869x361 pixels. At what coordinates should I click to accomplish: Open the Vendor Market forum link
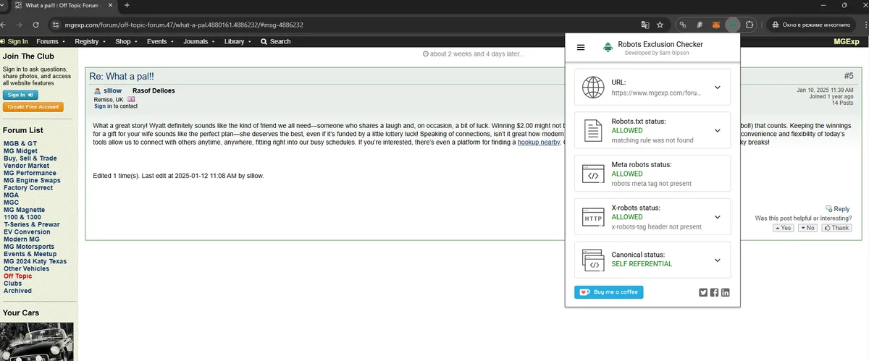tap(27, 166)
